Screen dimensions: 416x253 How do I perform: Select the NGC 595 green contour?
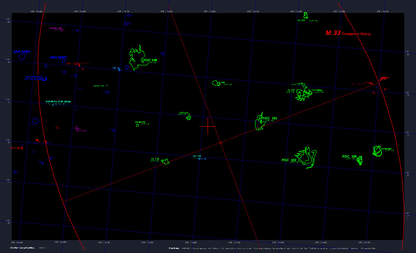[x=259, y=121]
